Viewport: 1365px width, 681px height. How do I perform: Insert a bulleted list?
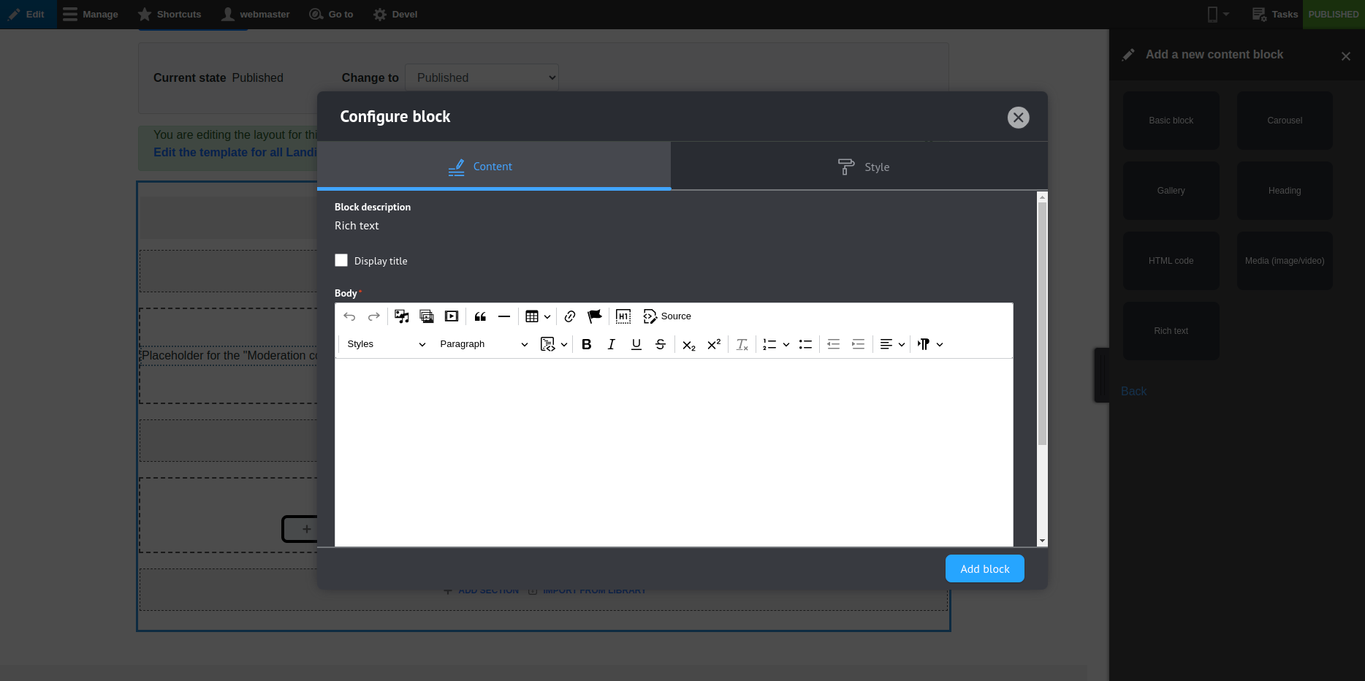point(805,344)
